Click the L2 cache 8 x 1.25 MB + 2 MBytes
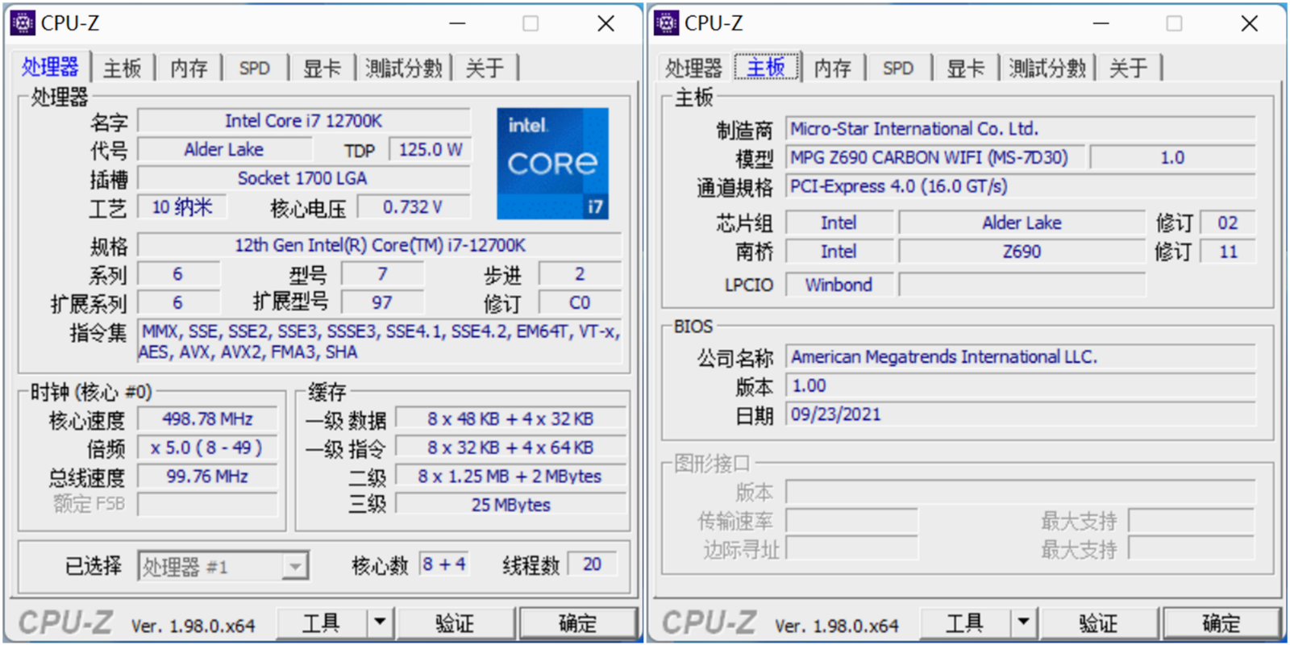This screenshot has height=645, width=1290. coord(510,476)
